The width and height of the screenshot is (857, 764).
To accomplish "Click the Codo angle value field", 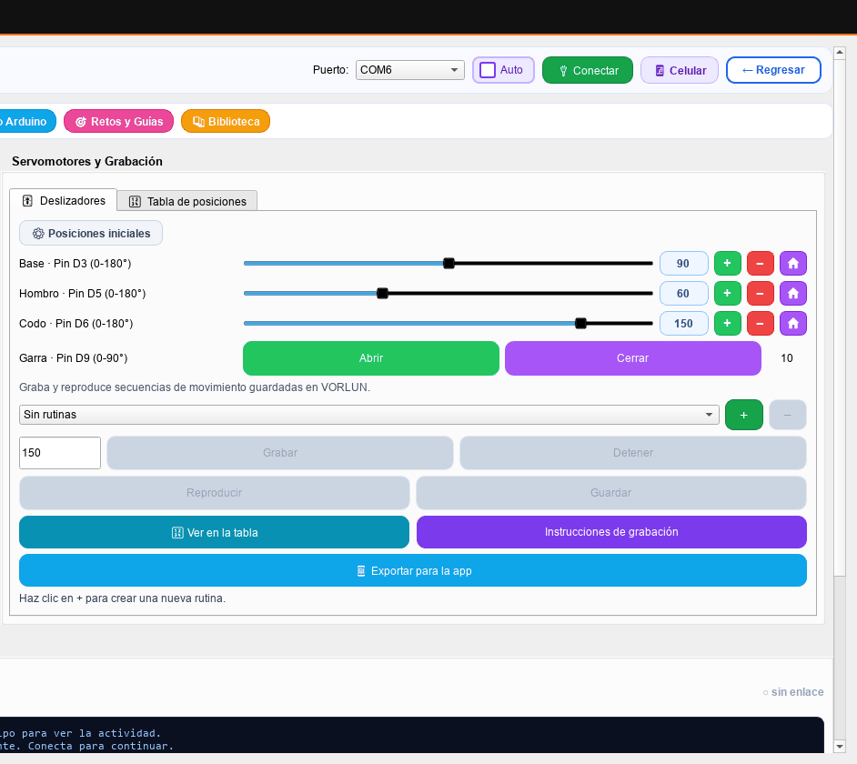I will pyautogui.click(x=684, y=324).
